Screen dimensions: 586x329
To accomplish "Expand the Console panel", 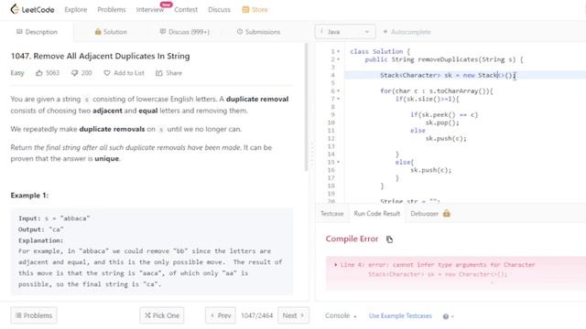I will coord(341,316).
